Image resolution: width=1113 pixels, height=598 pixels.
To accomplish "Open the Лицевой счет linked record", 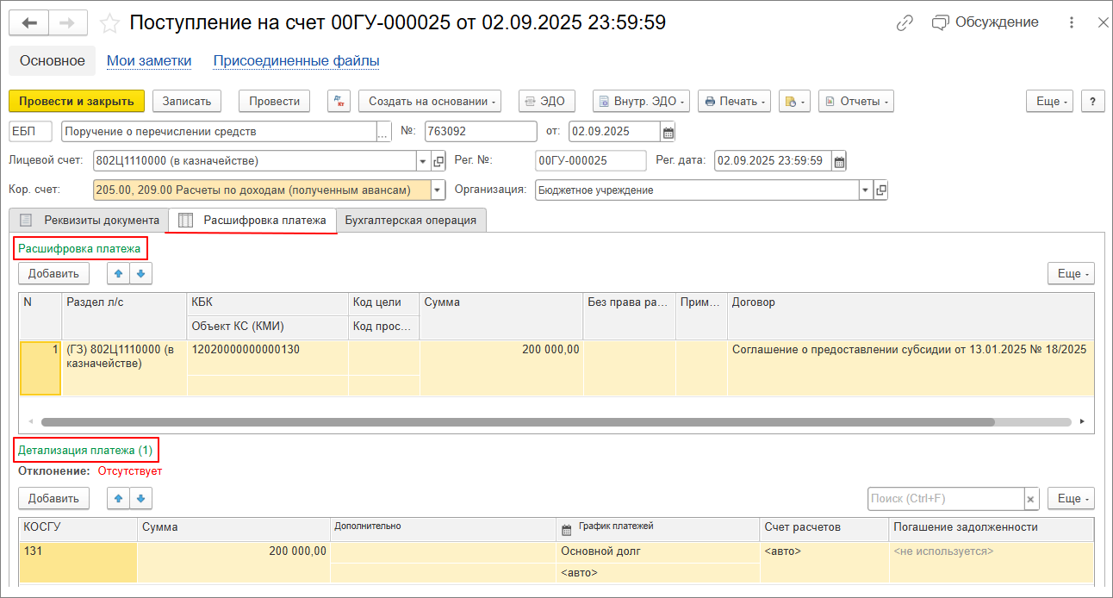I will pyautogui.click(x=438, y=161).
